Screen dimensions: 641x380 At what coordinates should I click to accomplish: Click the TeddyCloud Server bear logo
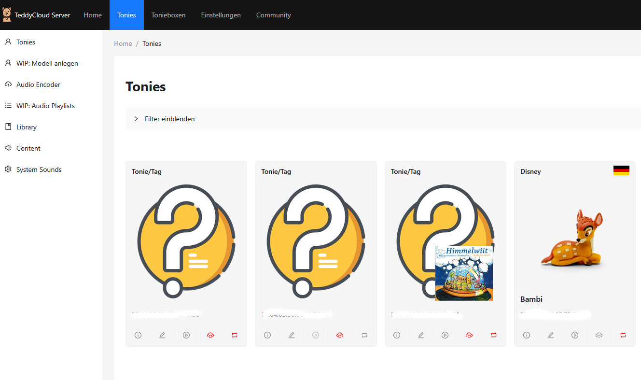(7, 15)
